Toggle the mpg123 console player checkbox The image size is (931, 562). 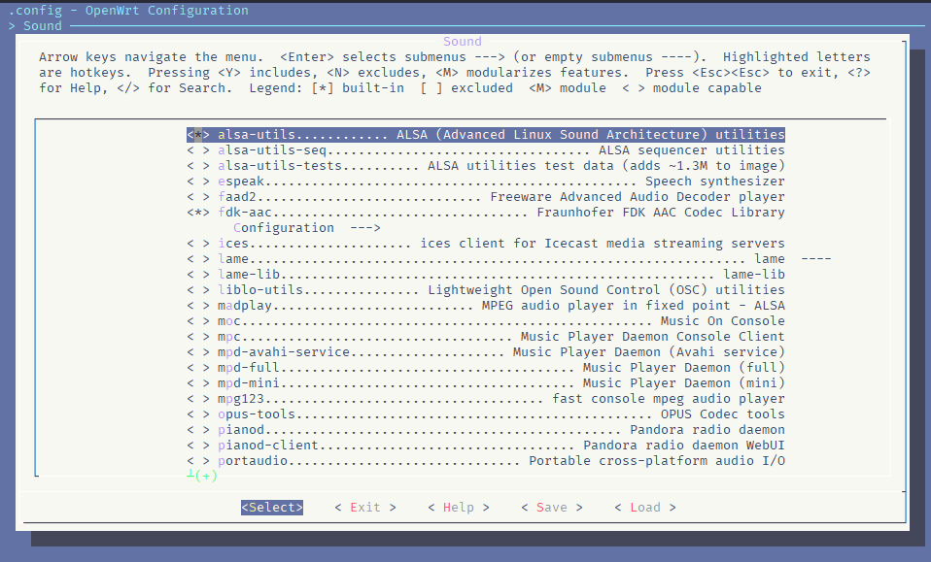[198, 399]
